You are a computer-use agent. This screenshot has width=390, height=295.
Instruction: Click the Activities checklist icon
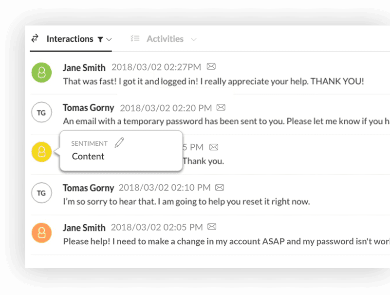tap(135, 39)
